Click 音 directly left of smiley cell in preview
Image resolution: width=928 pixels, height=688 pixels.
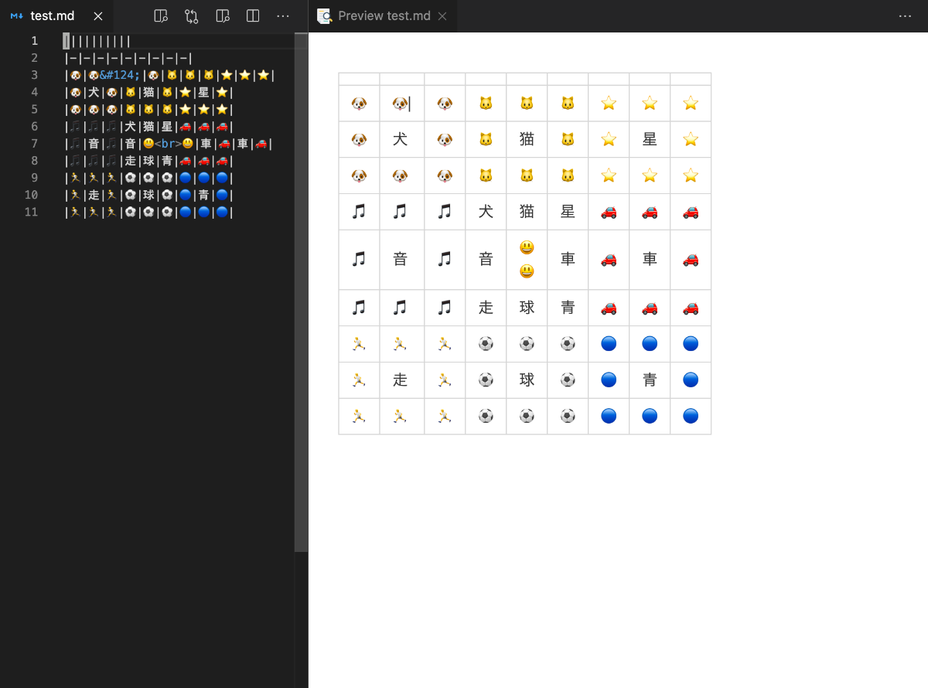(486, 260)
